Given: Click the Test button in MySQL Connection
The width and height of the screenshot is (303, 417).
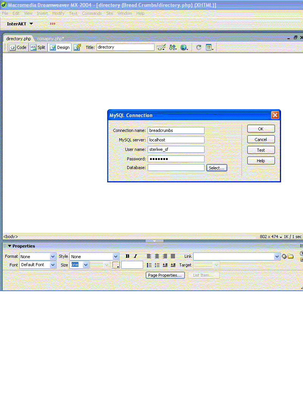Looking at the screenshot, I should (x=261, y=150).
